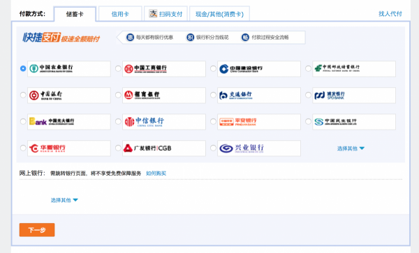
Task: Click the 找人代付 link
Action: tap(390, 14)
